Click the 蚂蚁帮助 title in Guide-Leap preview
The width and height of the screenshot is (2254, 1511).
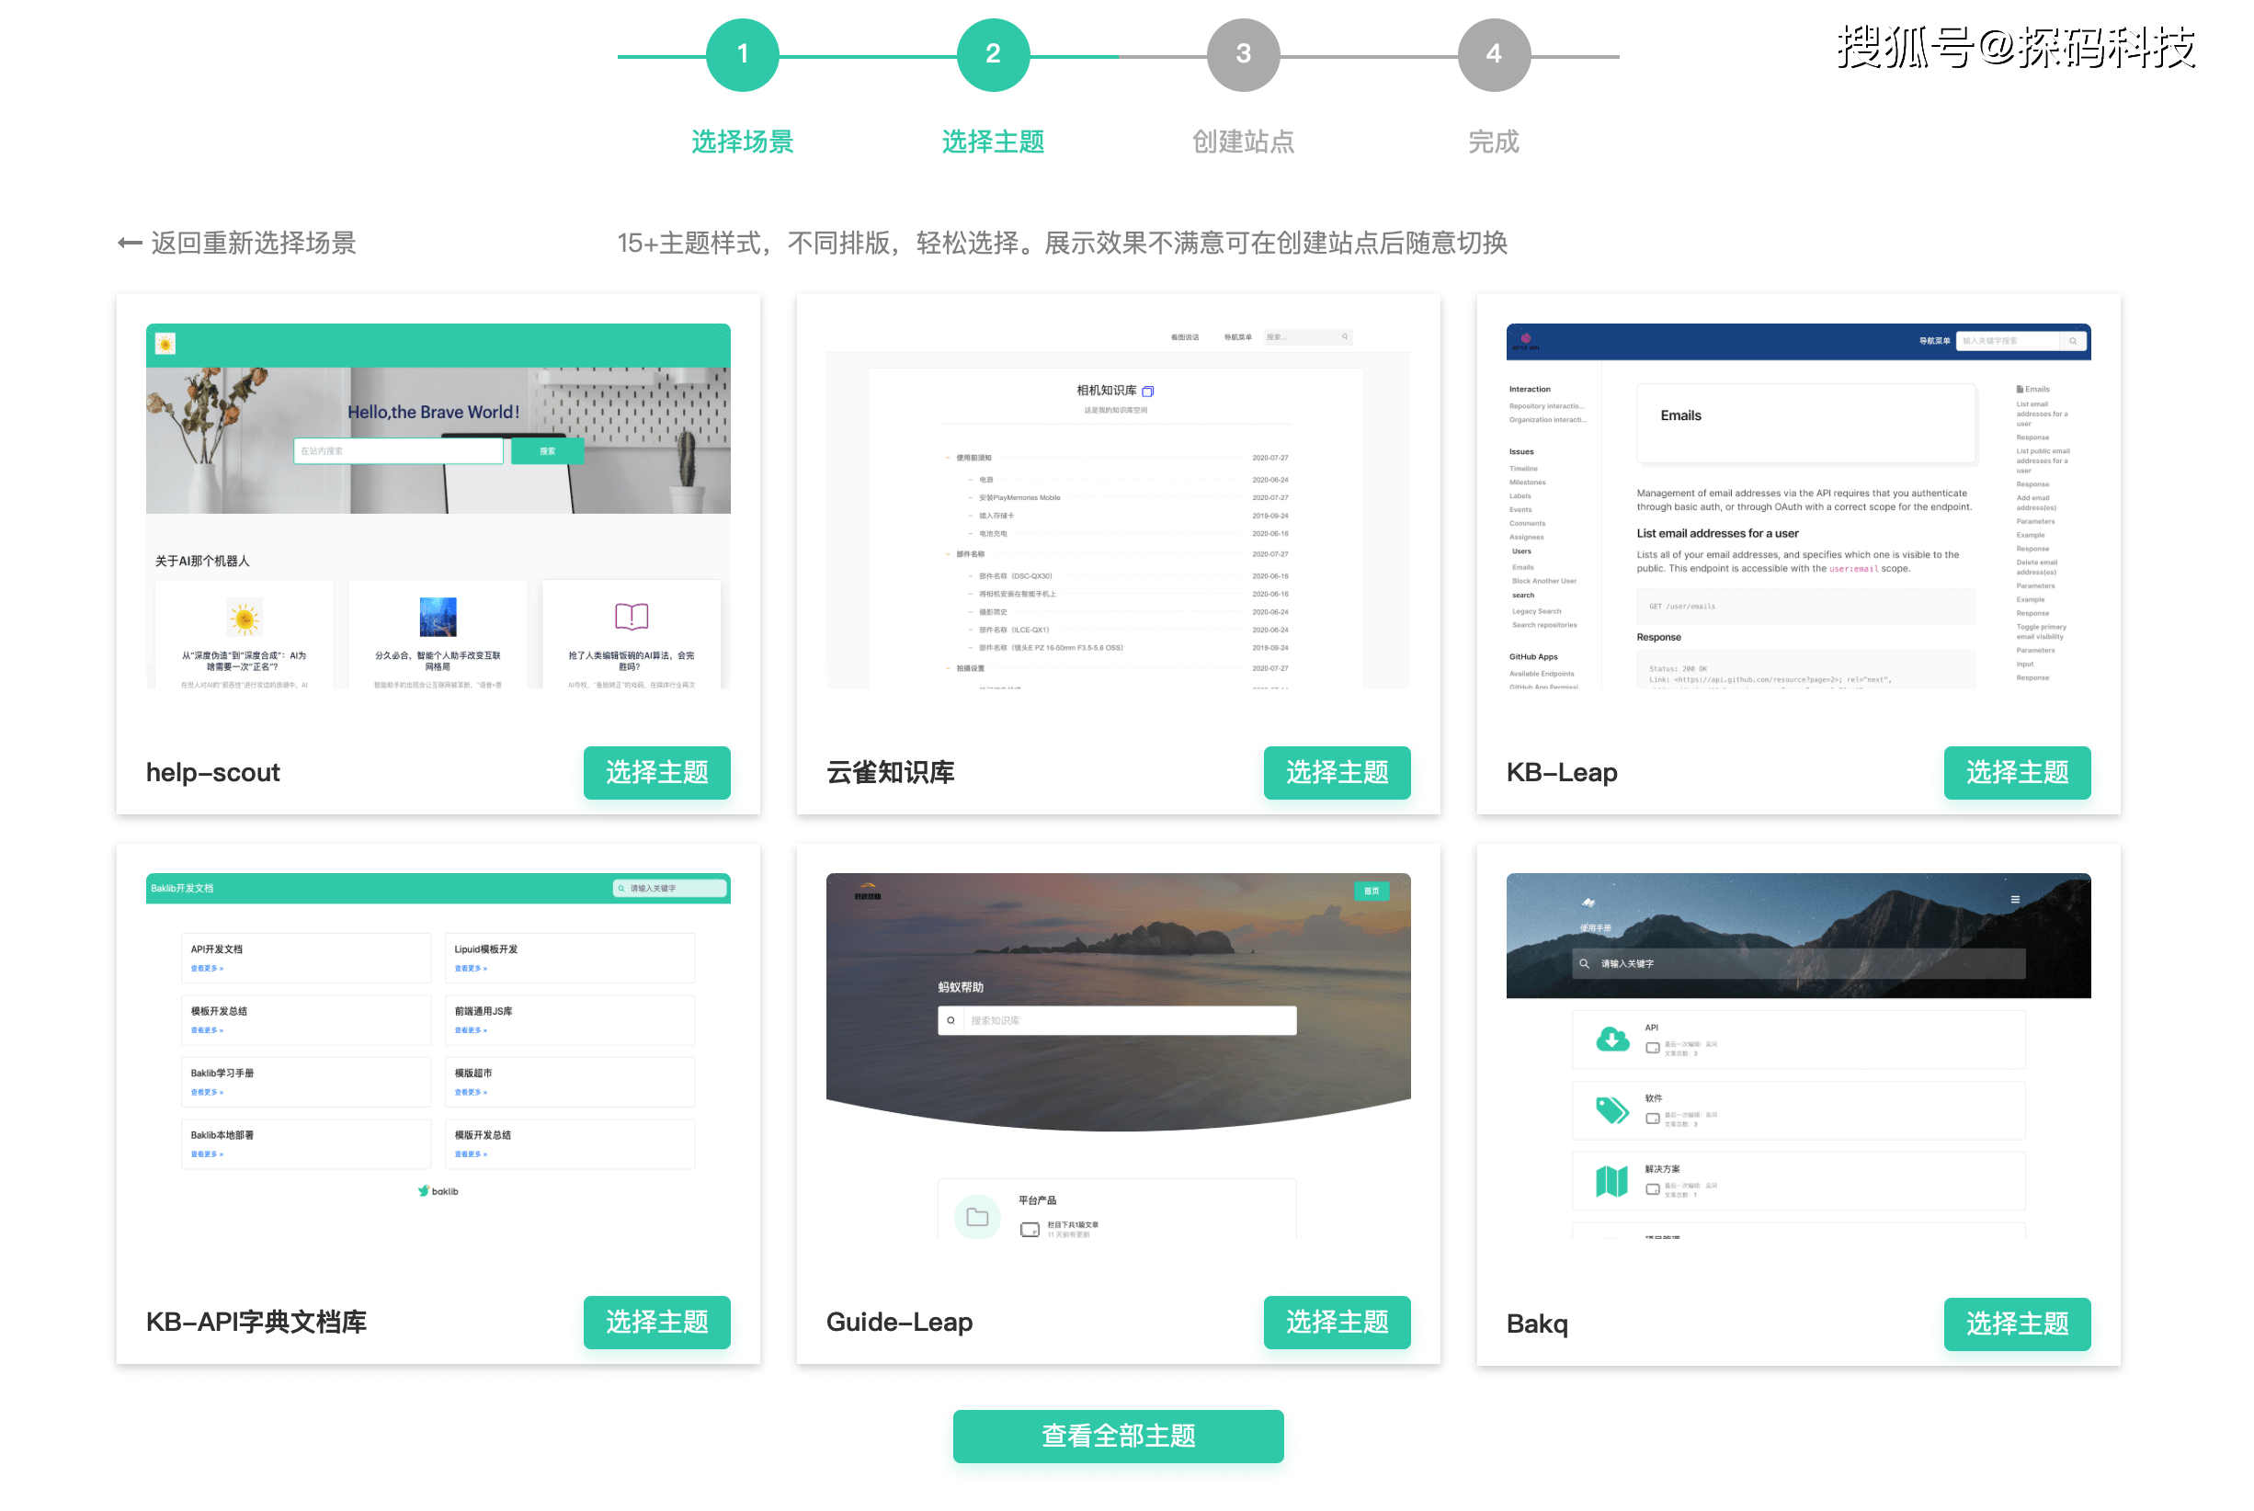tap(961, 988)
